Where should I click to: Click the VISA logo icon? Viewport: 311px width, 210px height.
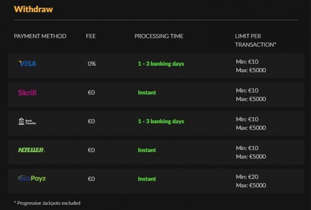coord(27,64)
